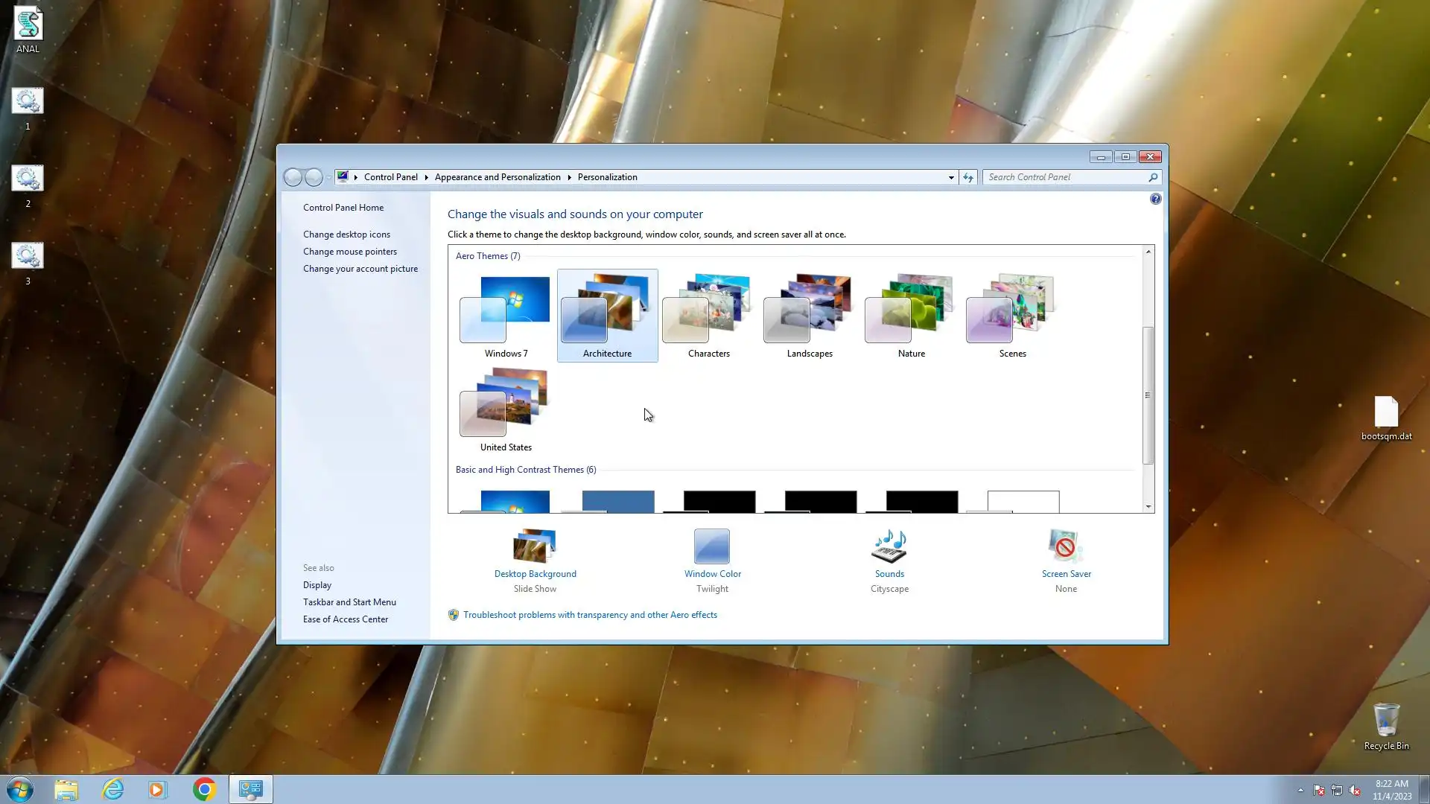Click the Appearance and Personalization breadcrumb

(x=497, y=177)
